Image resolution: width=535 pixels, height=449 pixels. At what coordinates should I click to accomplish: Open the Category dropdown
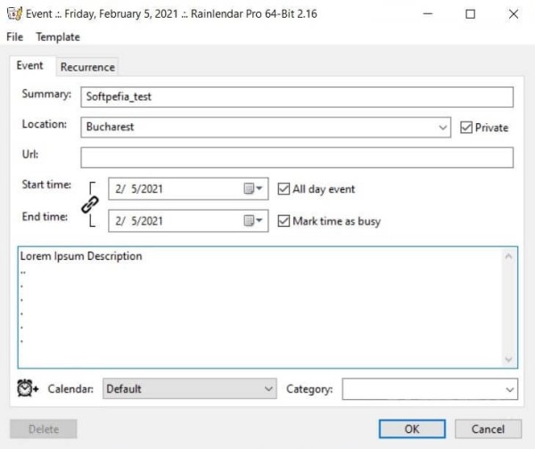coord(430,389)
